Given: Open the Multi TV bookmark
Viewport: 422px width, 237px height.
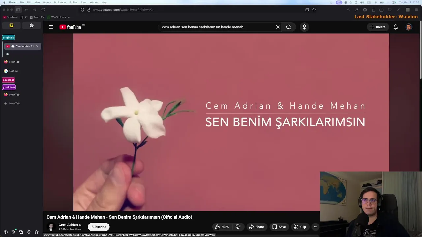Looking at the screenshot, I should [x=37, y=17].
